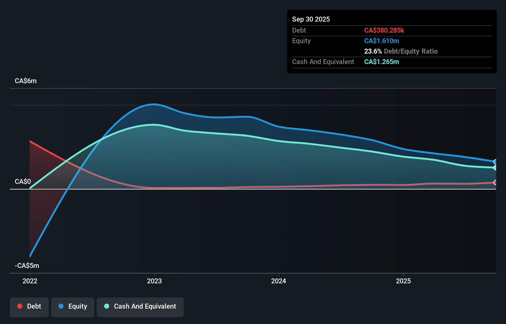Select the teal Cash endpoint marker

(495, 168)
